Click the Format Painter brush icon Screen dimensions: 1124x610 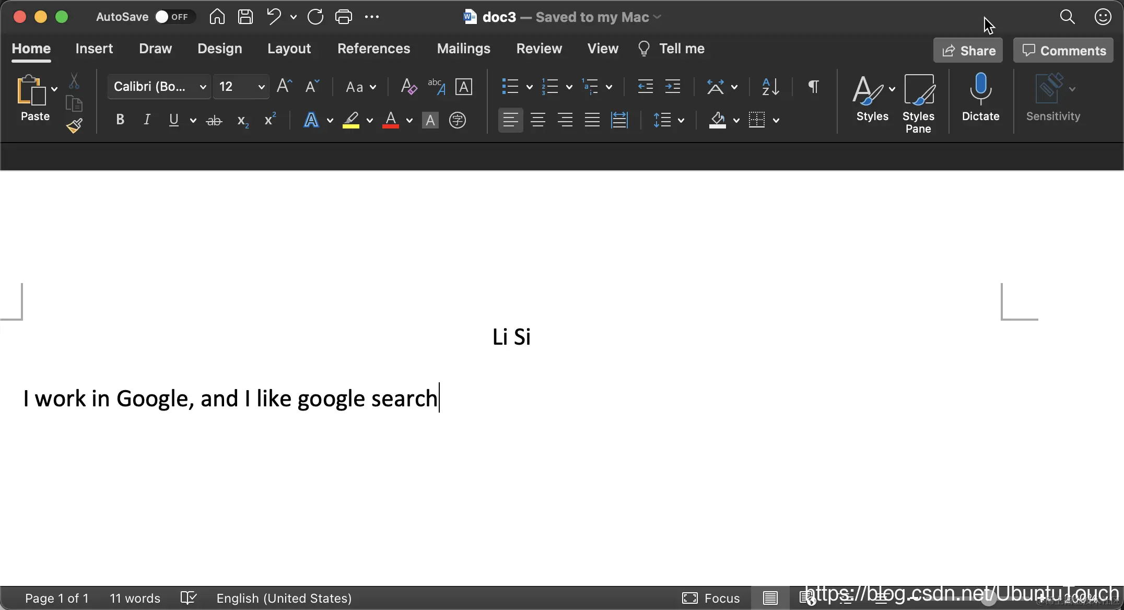click(74, 126)
